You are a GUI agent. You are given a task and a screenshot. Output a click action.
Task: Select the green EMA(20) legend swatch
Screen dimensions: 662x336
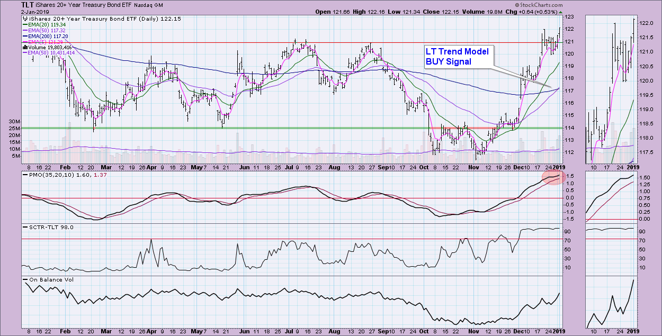[x=25, y=24]
